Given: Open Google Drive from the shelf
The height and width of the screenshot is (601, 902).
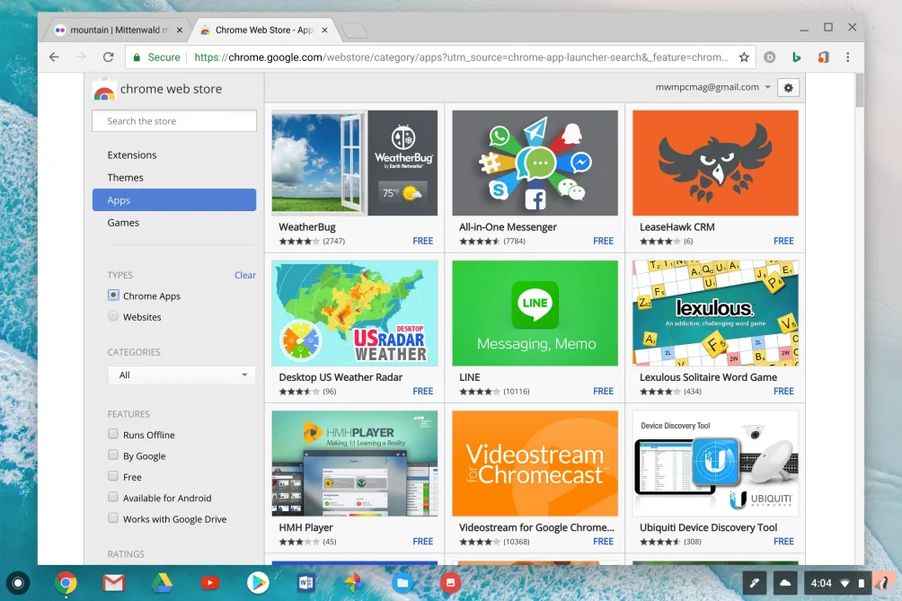Looking at the screenshot, I should [x=162, y=583].
